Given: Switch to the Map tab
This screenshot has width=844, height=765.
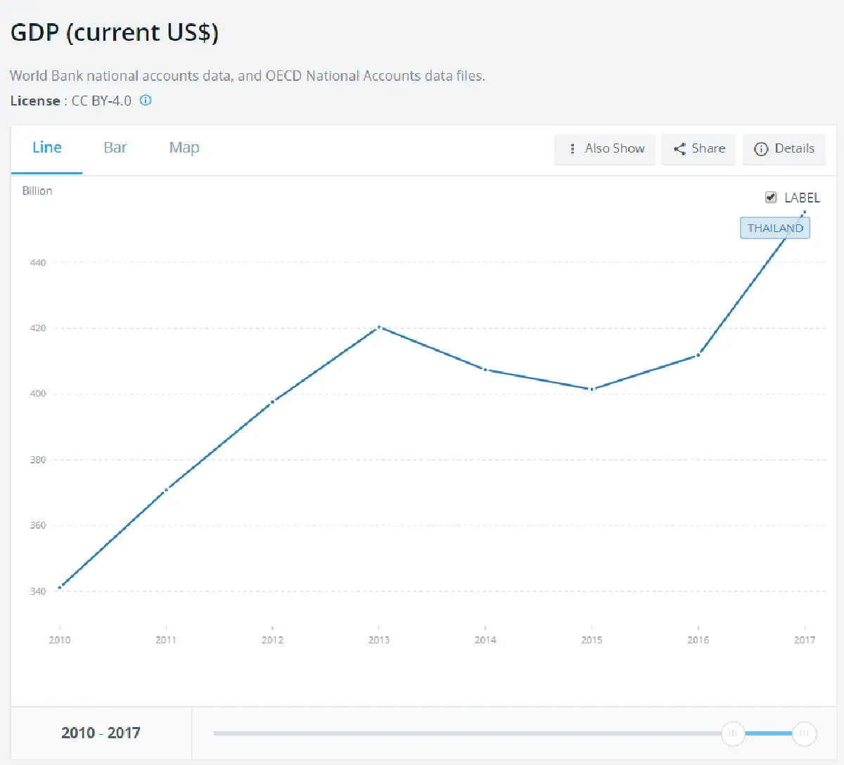Looking at the screenshot, I should tap(184, 148).
